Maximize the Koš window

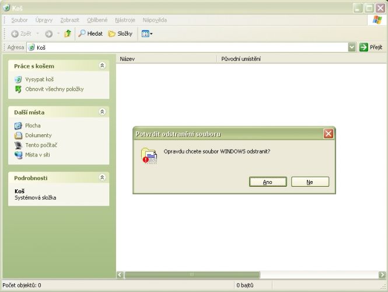[x=369, y=8]
